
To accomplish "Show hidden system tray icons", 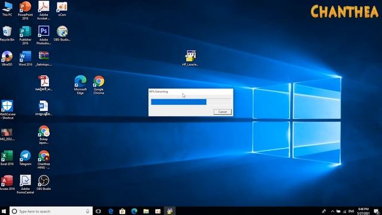I will [332, 211].
